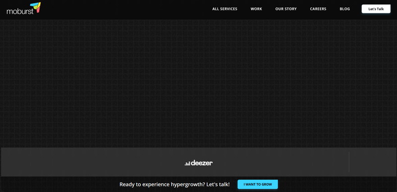Click the hypergrowth Let's talk text
397x192 pixels.
pos(175,185)
